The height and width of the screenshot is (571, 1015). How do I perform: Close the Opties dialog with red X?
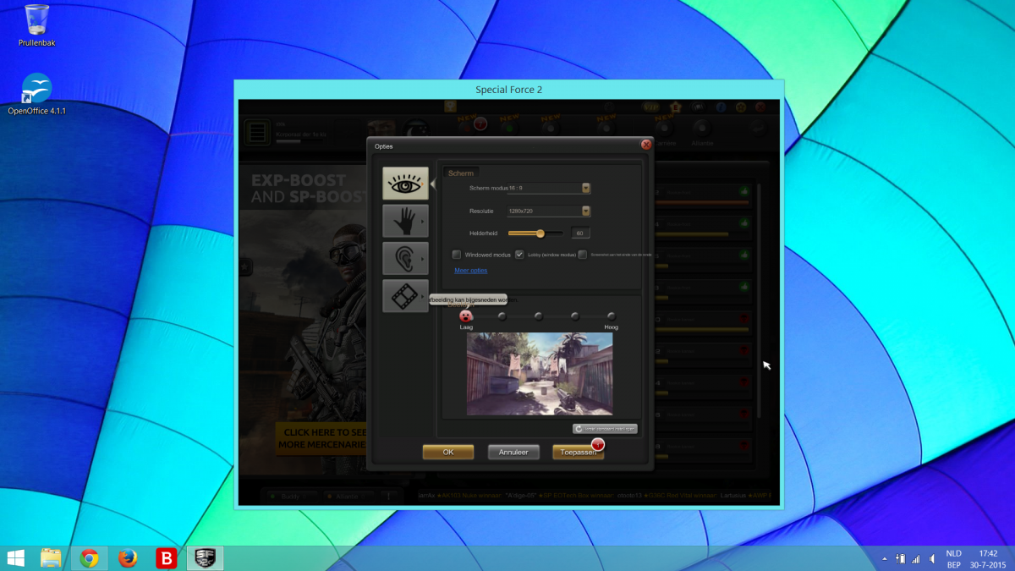point(646,145)
